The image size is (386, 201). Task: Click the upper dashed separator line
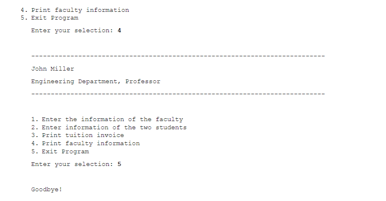pyautogui.click(x=178, y=56)
